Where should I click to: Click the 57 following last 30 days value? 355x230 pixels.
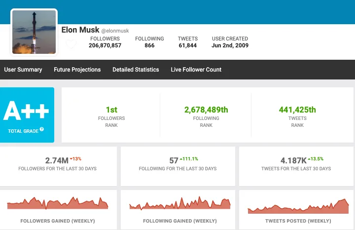[x=174, y=161]
